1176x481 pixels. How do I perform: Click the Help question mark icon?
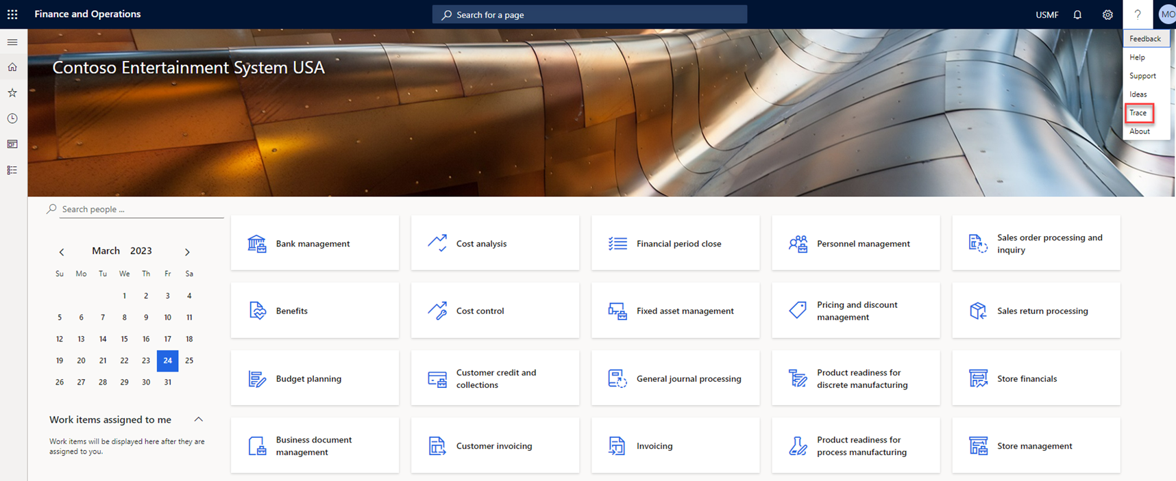1138,14
